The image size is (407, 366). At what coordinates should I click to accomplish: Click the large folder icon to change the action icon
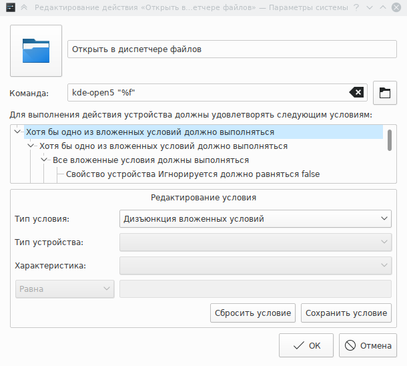[x=36, y=51]
